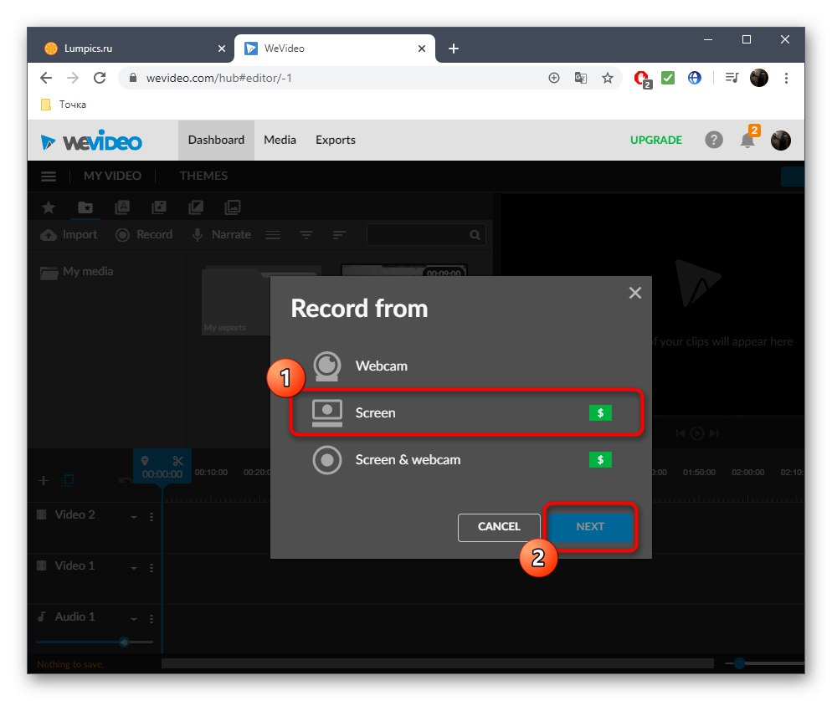The image size is (832, 701).
Task: Open the Exports tab
Action: [x=335, y=140]
